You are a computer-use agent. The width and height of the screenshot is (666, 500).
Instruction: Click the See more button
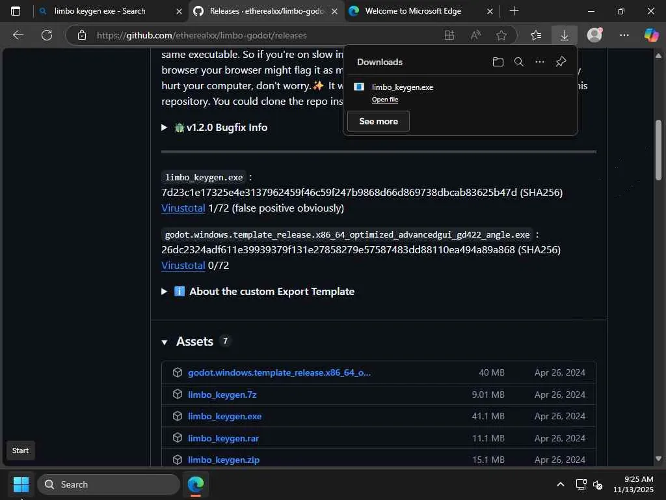coord(379,121)
